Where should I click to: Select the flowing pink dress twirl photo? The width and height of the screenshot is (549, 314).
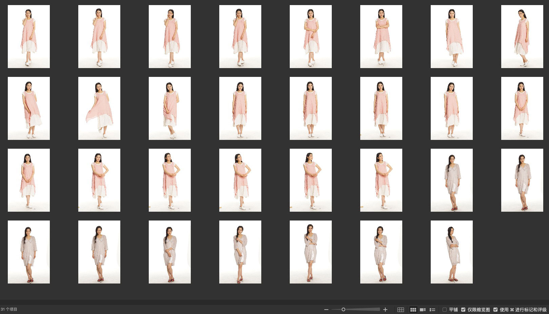point(99,108)
